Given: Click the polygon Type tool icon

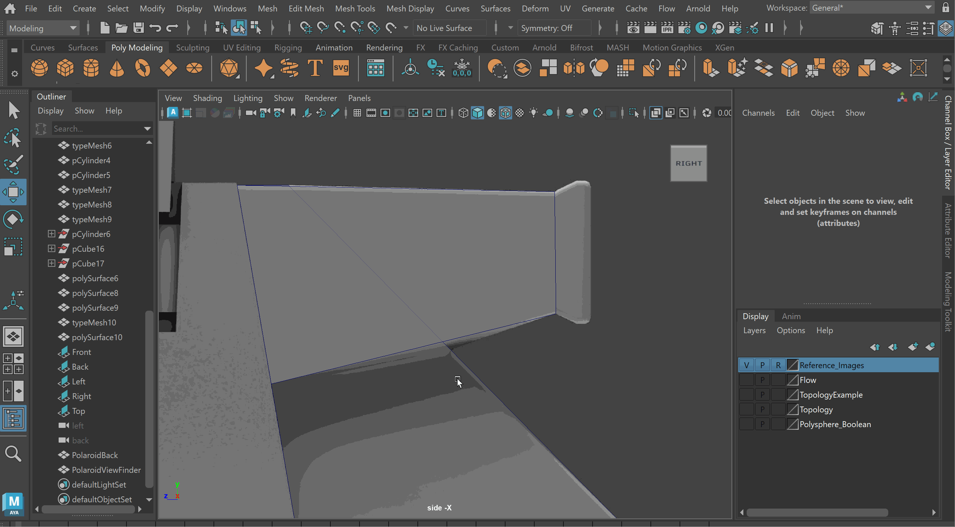Looking at the screenshot, I should point(315,68).
